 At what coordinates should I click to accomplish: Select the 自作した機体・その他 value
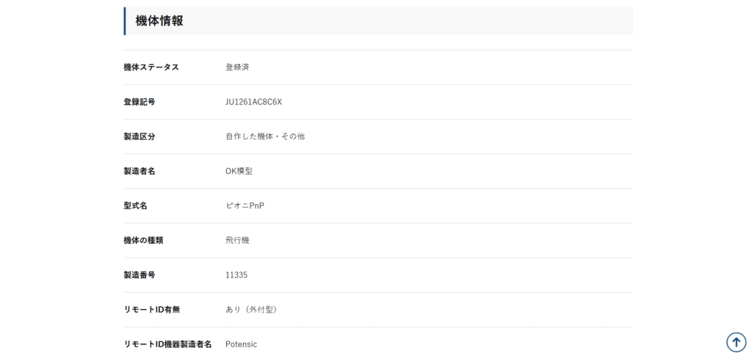[x=264, y=137]
